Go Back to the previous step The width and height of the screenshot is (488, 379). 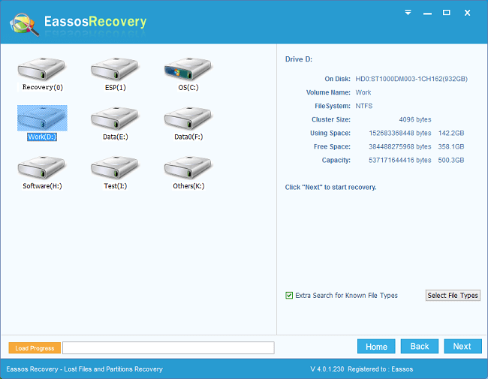click(420, 346)
